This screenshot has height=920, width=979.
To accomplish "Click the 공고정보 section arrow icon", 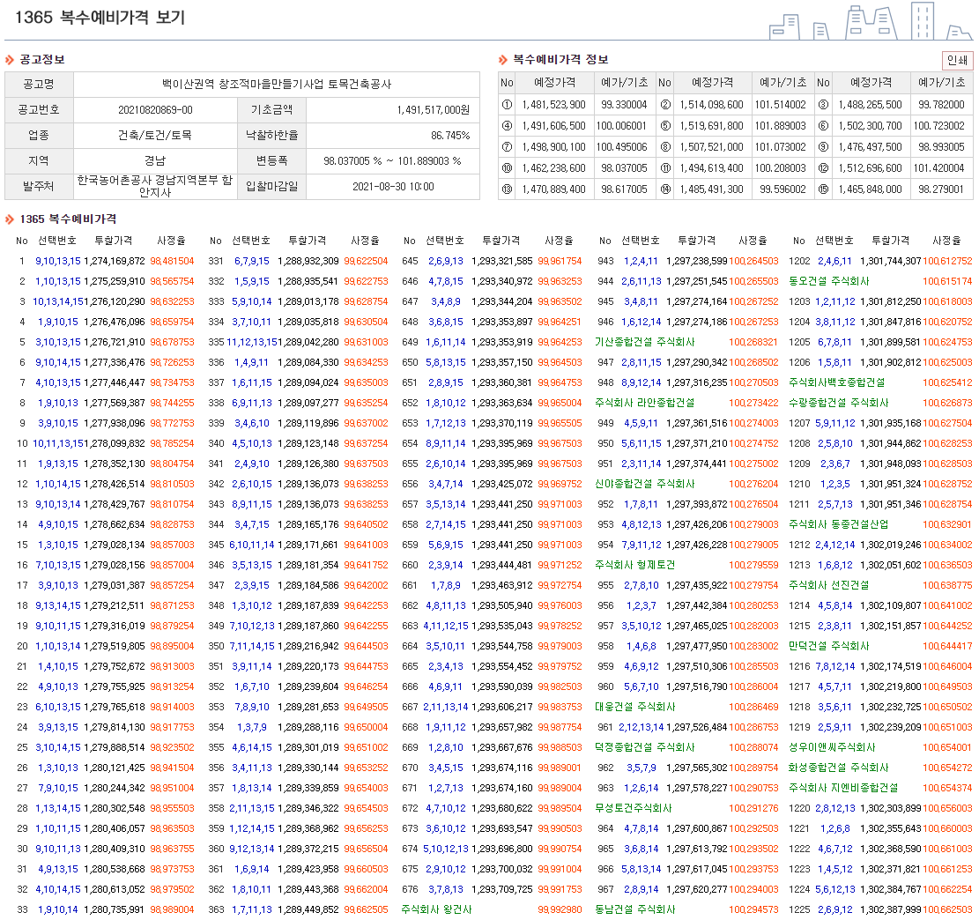I will pyautogui.click(x=10, y=60).
